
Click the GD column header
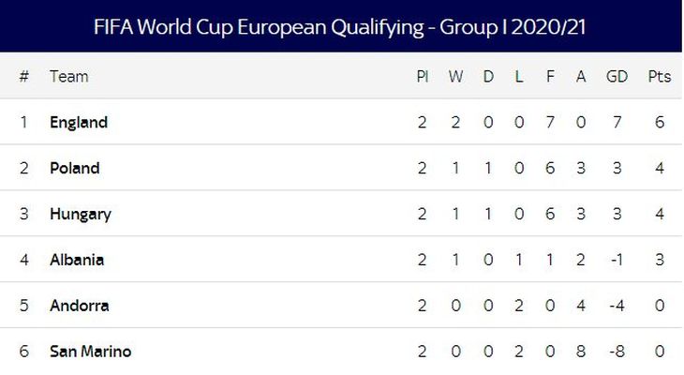click(x=617, y=76)
